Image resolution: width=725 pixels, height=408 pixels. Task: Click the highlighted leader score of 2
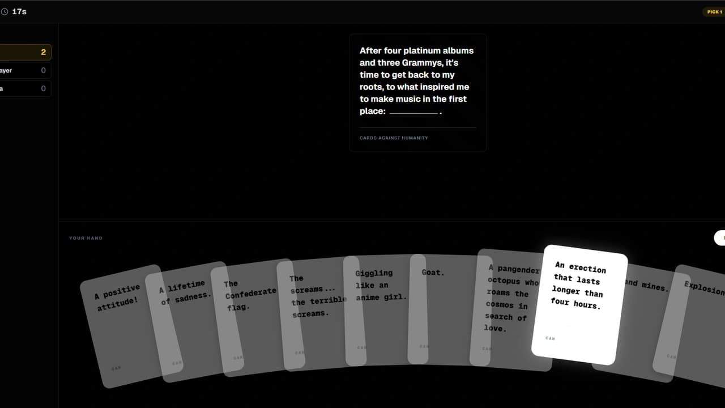click(43, 52)
